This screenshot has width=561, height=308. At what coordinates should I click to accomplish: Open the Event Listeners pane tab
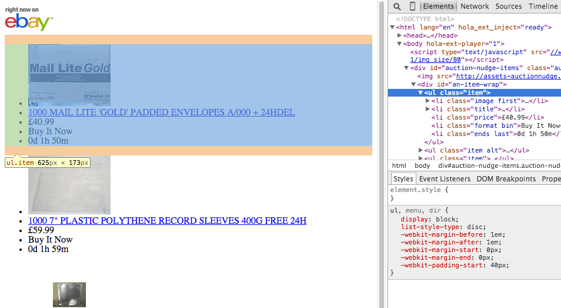pyautogui.click(x=445, y=178)
